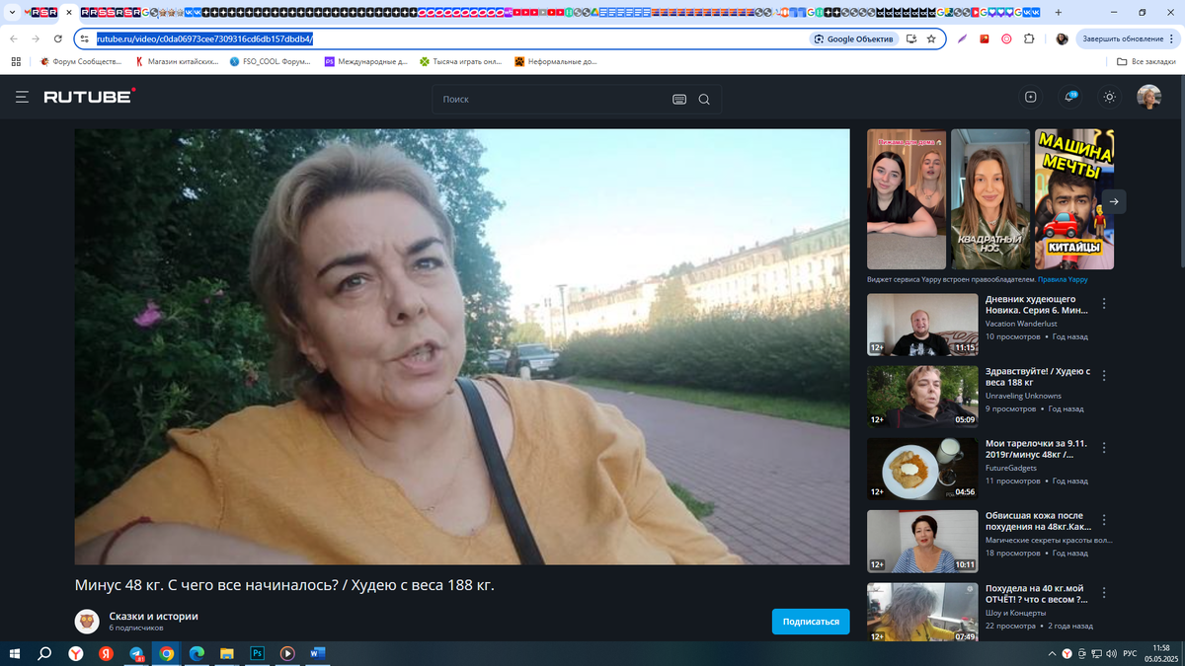Click the rutube.ru address bar URL
The width and height of the screenshot is (1185, 666).
pos(204,38)
